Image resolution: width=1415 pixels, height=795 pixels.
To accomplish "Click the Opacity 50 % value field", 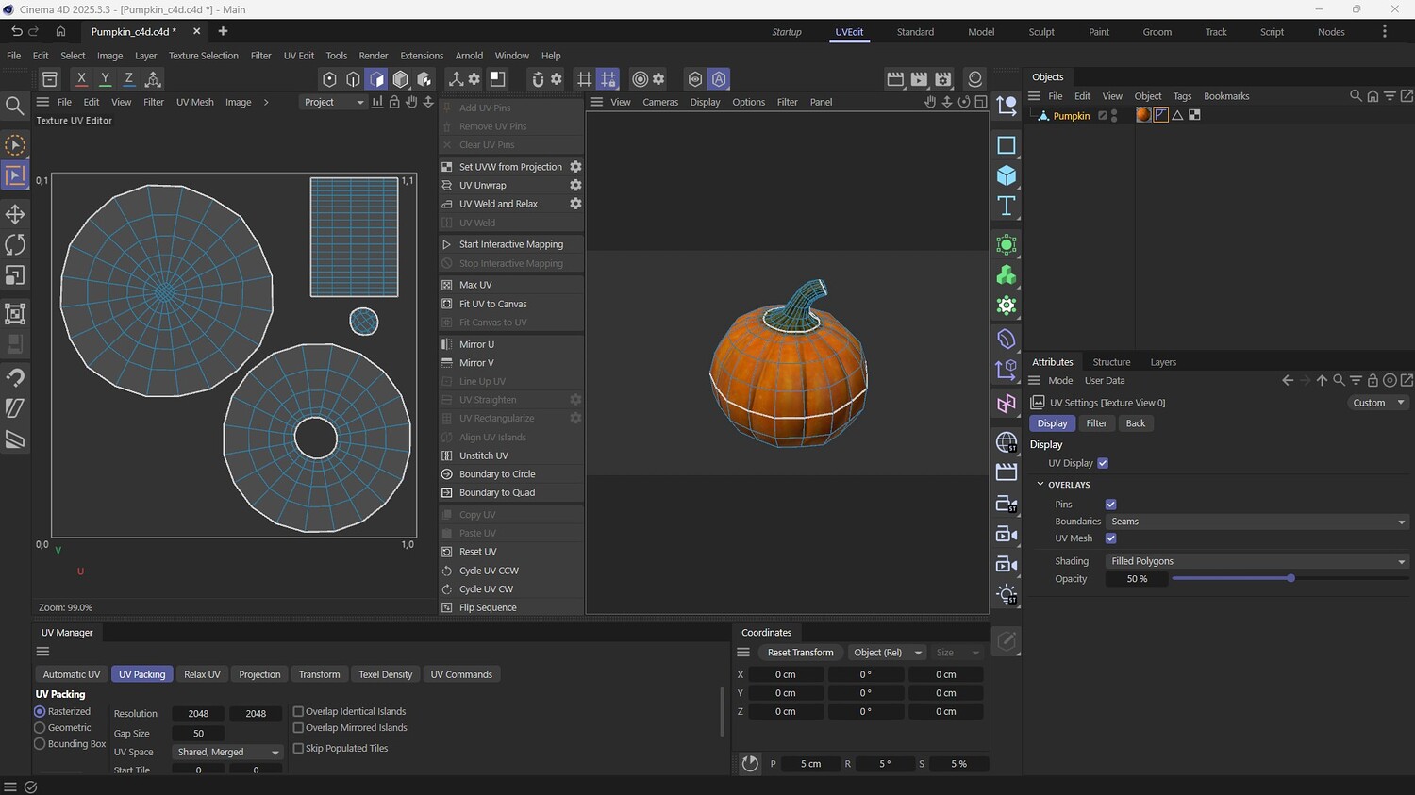I will pos(1137,579).
